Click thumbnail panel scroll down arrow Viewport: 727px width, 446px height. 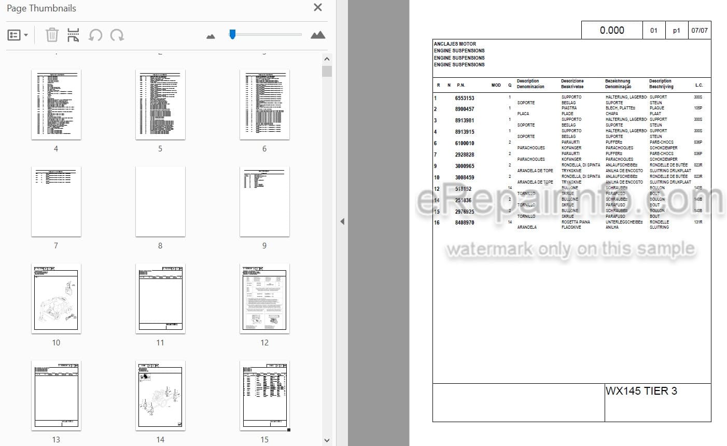[x=327, y=440]
